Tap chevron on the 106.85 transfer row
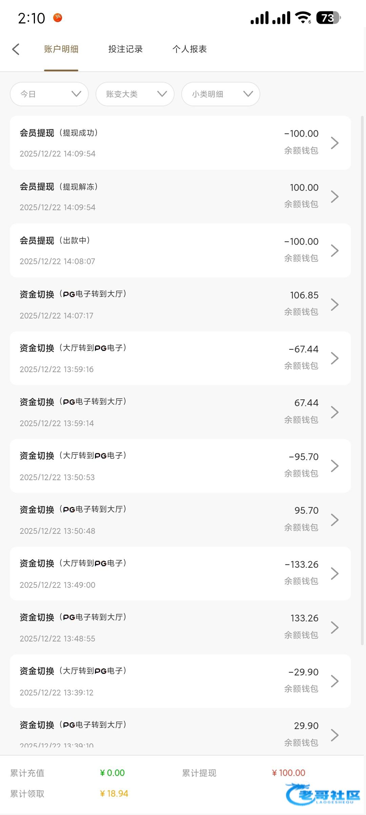The width and height of the screenshot is (366, 815). [x=334, y=304]
